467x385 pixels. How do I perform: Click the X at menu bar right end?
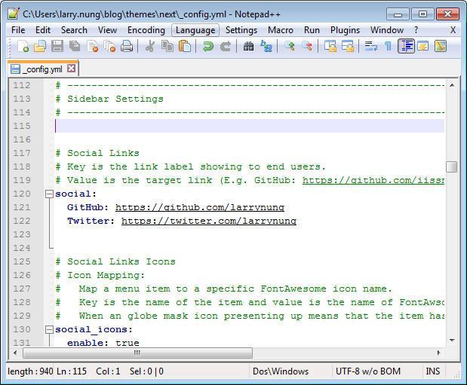[x=453, y=30]
